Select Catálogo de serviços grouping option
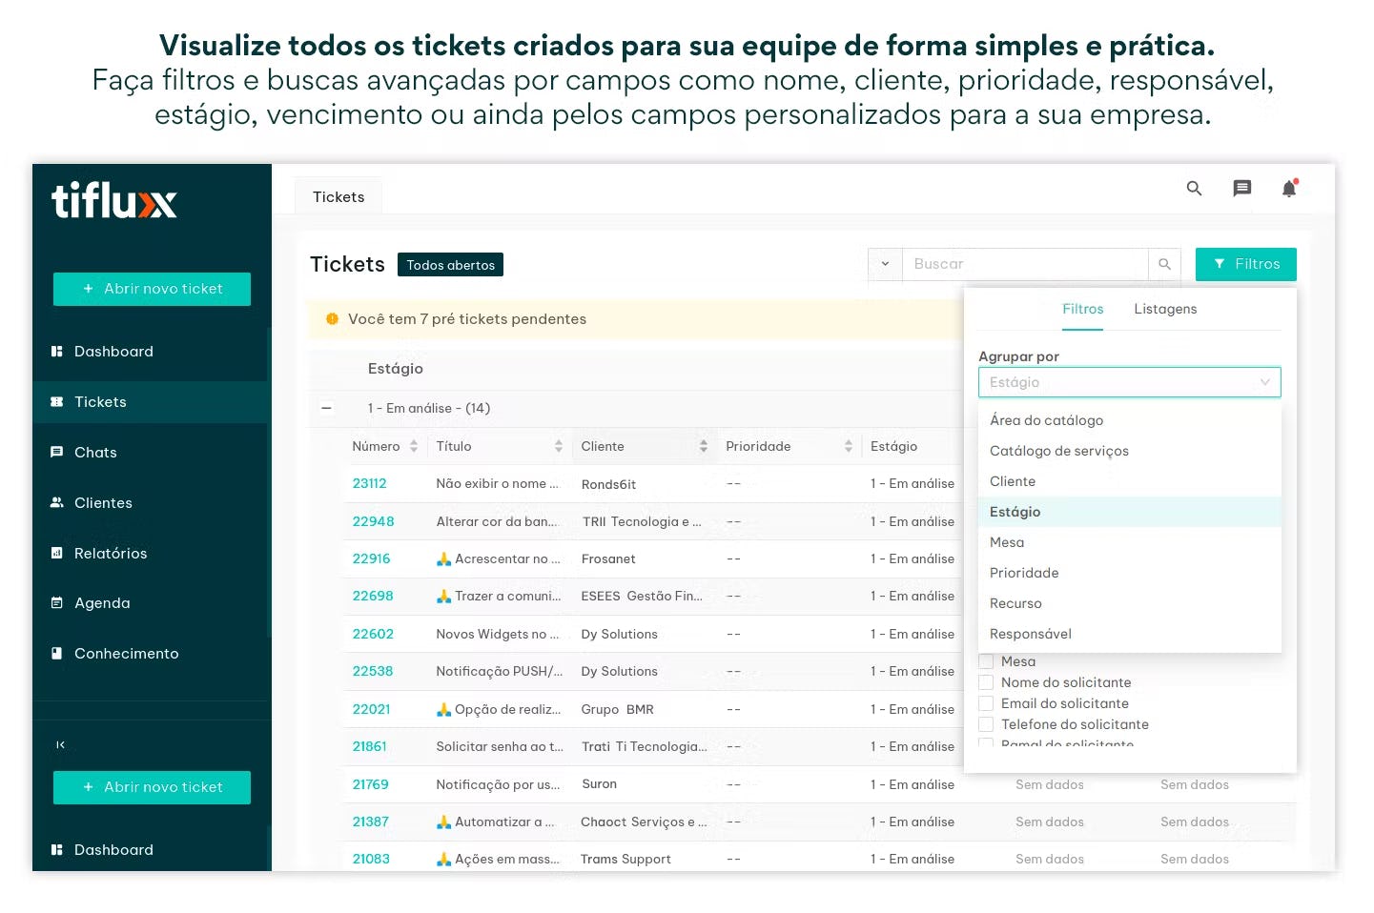This screenshot has width=1374, height=913. coord(1130,451)
